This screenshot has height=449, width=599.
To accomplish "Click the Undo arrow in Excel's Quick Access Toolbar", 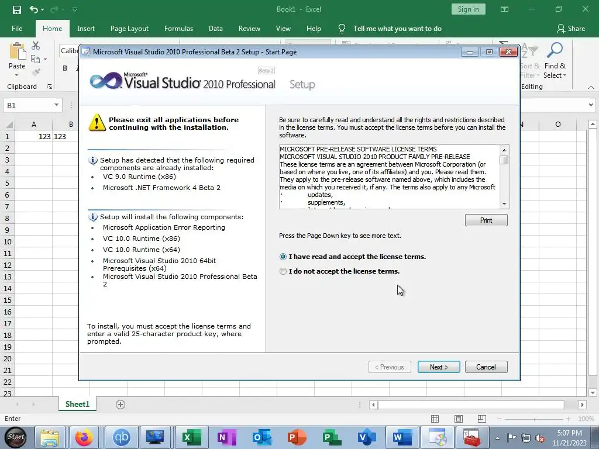I will pyautogui.click(x=33, y=9).
